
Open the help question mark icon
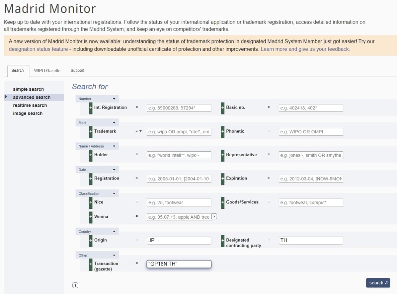tap(75, 285)
